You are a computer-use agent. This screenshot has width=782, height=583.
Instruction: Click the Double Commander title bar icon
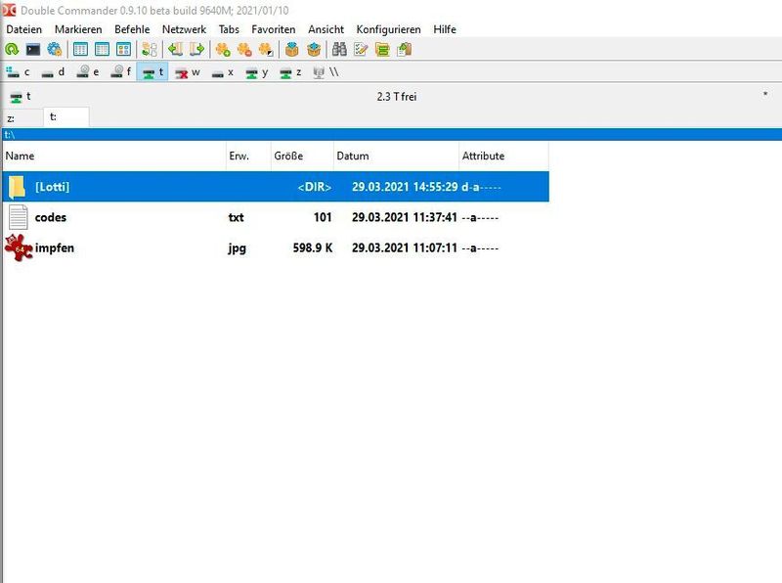pyautogui.click(x=9, y=10)
